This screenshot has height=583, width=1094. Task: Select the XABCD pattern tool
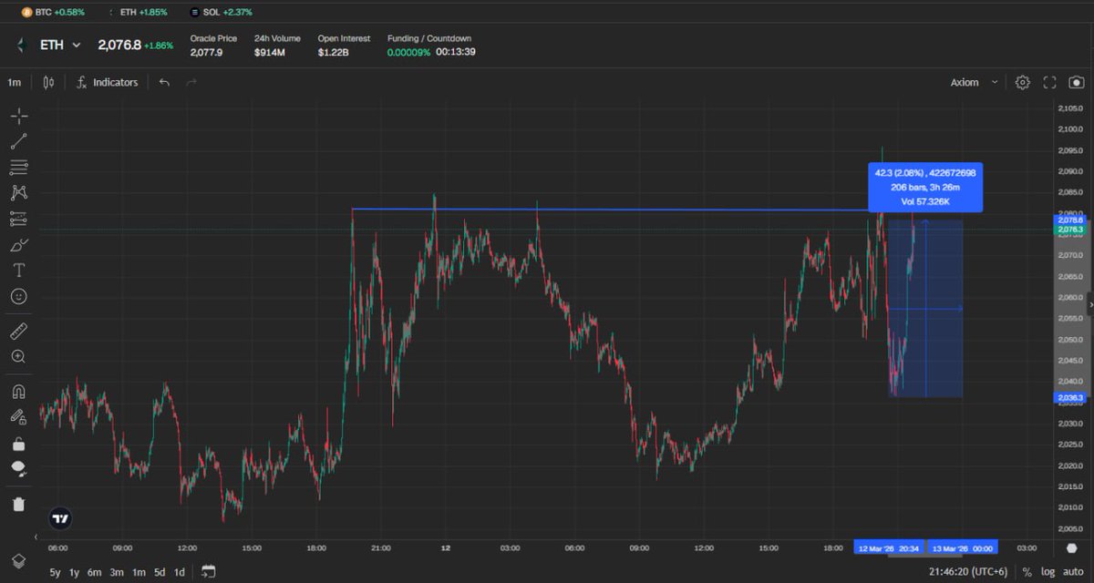(19, 193)
